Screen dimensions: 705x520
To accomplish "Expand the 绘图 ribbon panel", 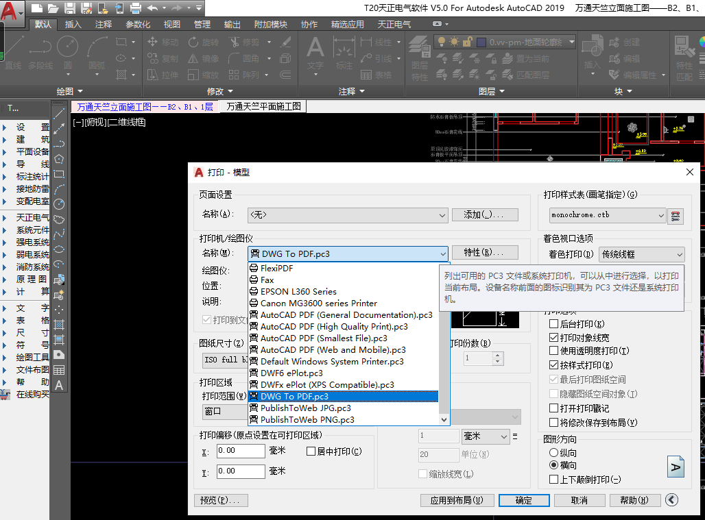I will pyautogui.click(x=69, y=92).
